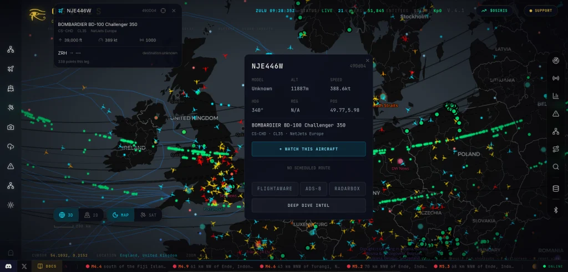Open the ADS-B link button
Screen dimensions: 568x272
click(314, 189)
